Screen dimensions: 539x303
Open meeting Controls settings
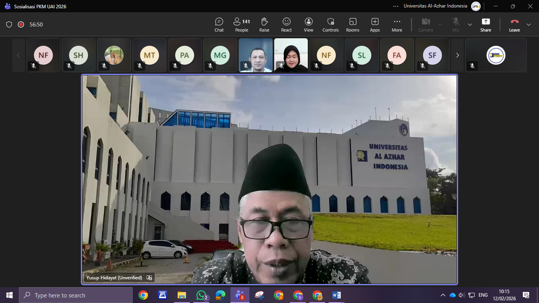coord(331,24)
